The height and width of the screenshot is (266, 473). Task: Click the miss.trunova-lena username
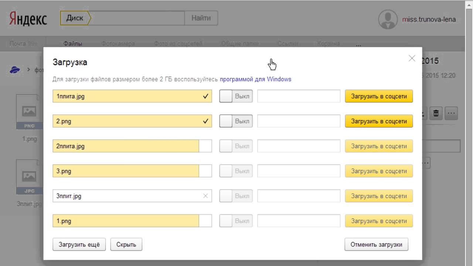(429, 20)
